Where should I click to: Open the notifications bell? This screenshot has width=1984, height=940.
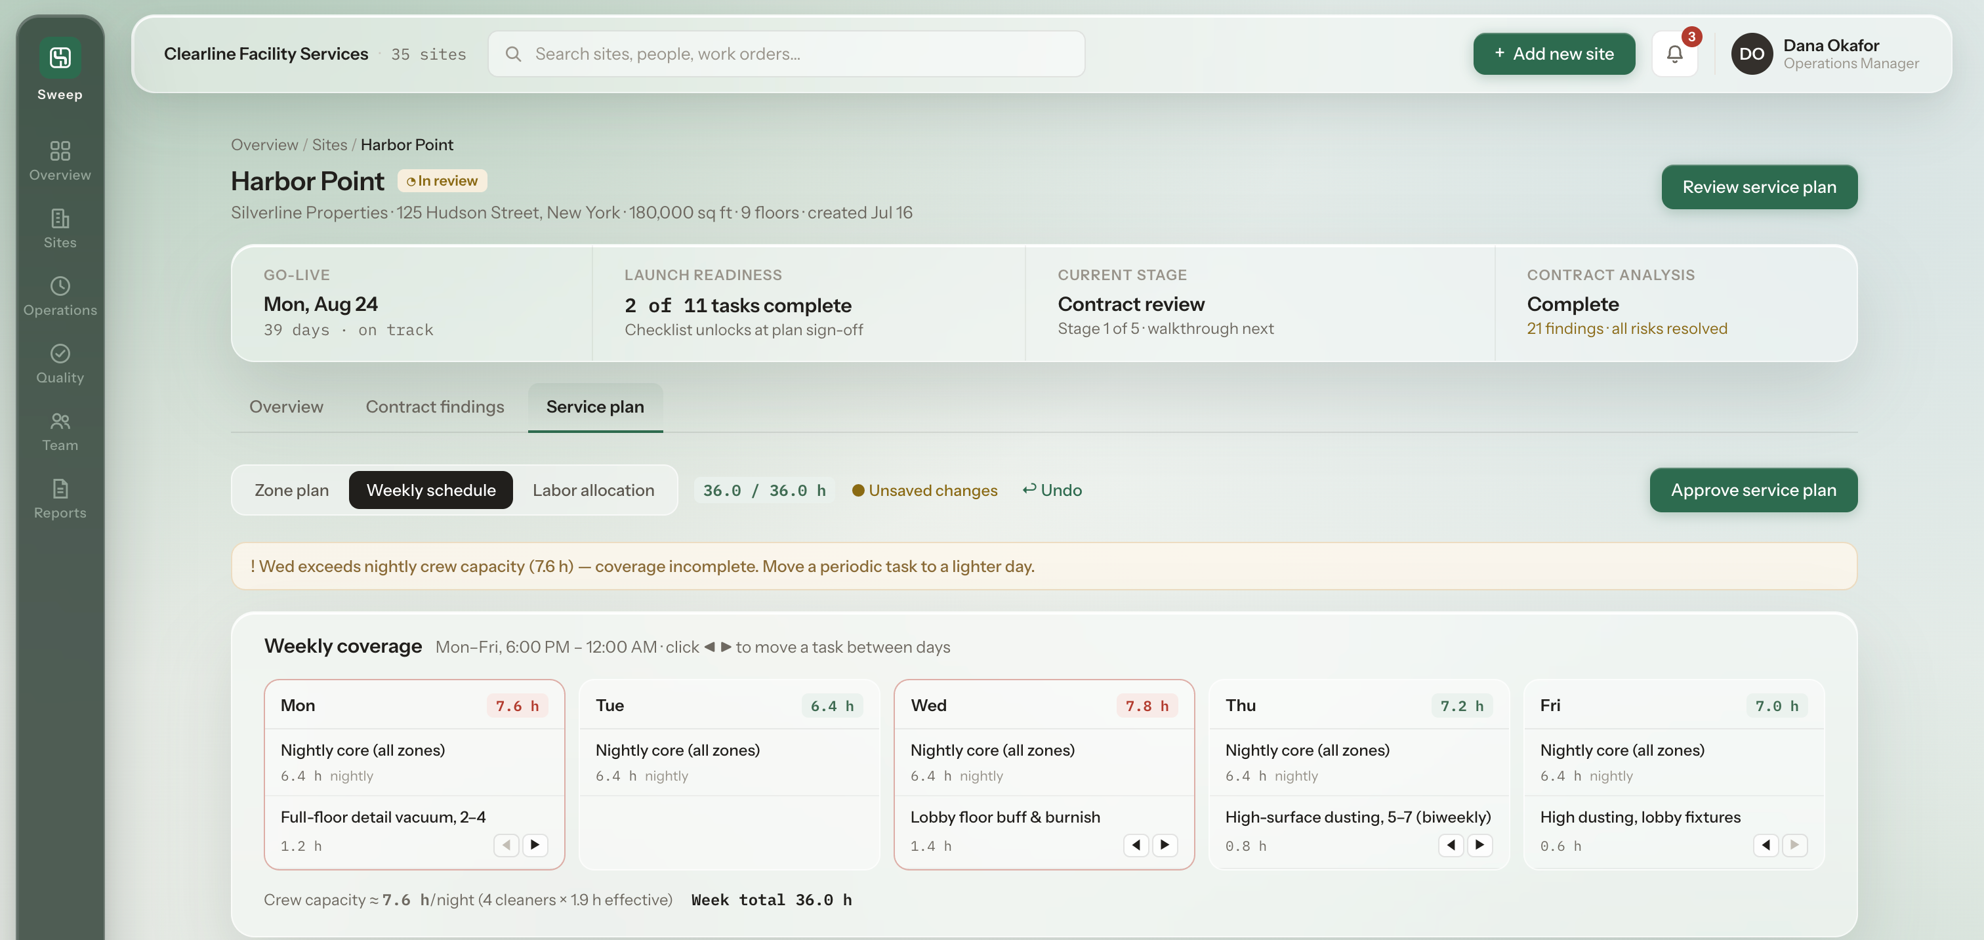tap(1674, 54)
